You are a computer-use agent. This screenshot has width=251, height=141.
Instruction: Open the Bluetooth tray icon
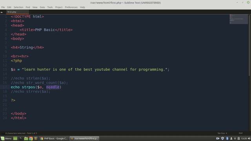(x=227, y=138)
